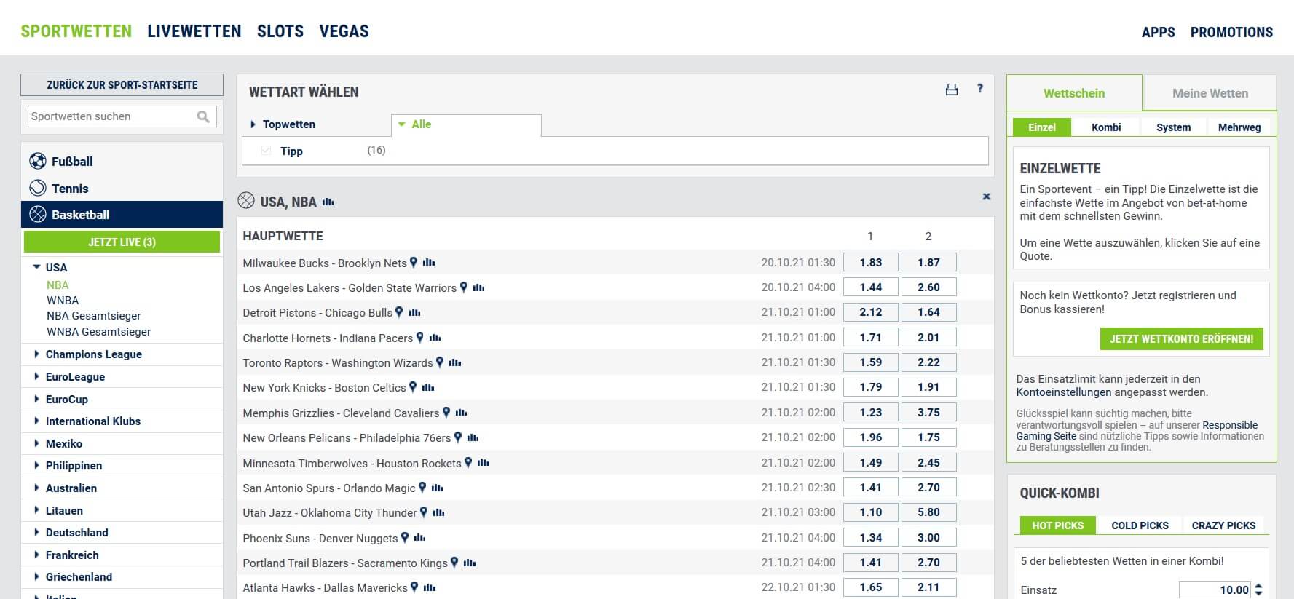Open stats icon for Atlanta Hawks - Dallas Mavericks

(x=430, y=587)
